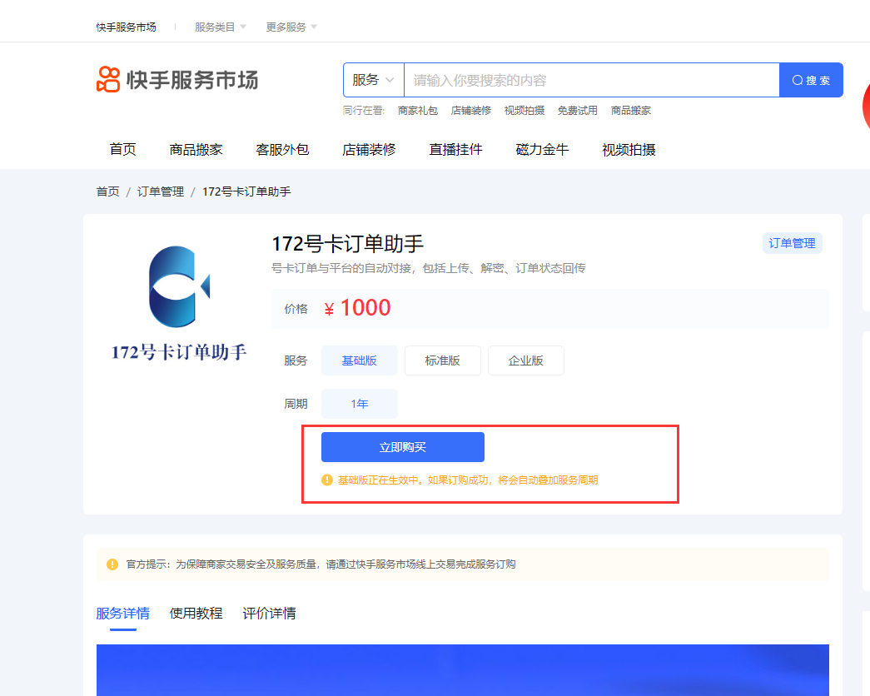Click the red floating widget on right edge
This screenshot has height=696, width=870.
[867, 107]
